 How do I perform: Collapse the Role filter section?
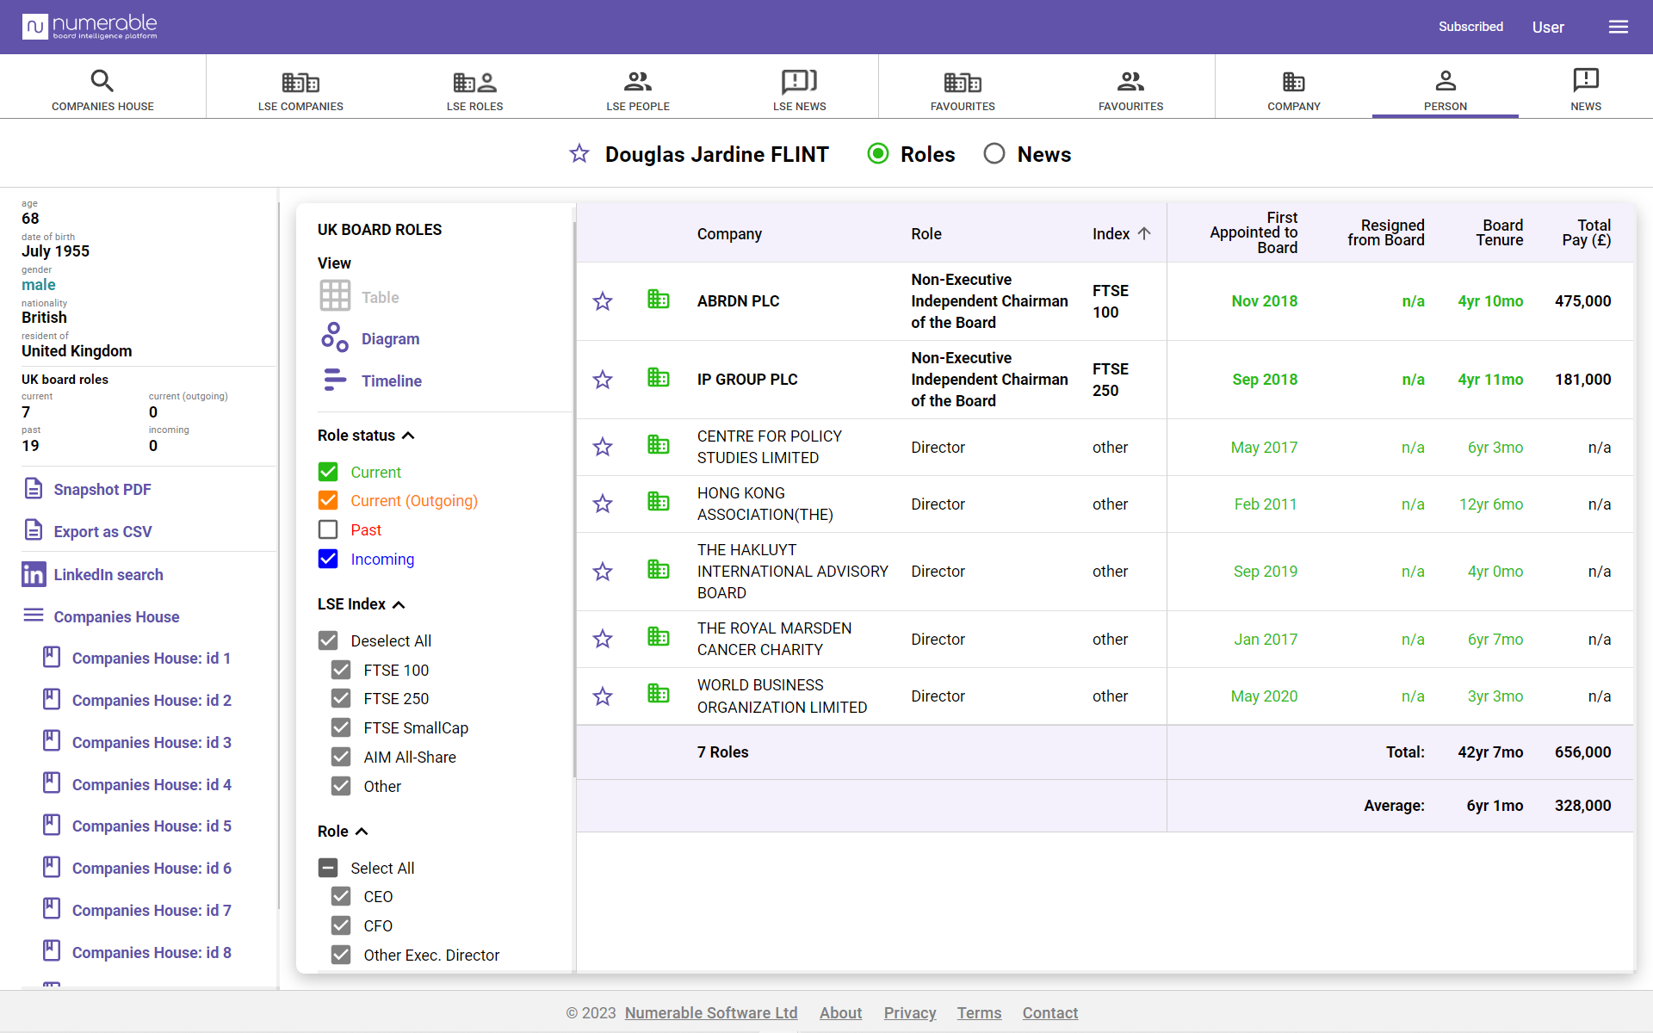click(x=362, y=832)
